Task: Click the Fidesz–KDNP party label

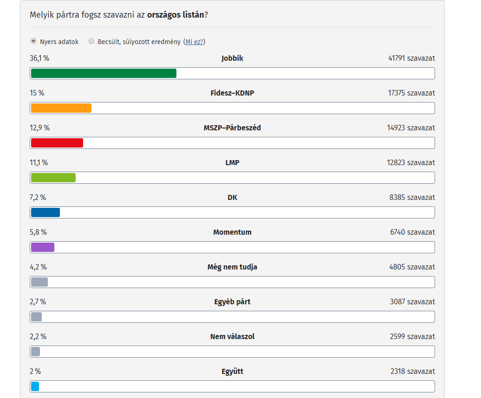Action: 232,93
